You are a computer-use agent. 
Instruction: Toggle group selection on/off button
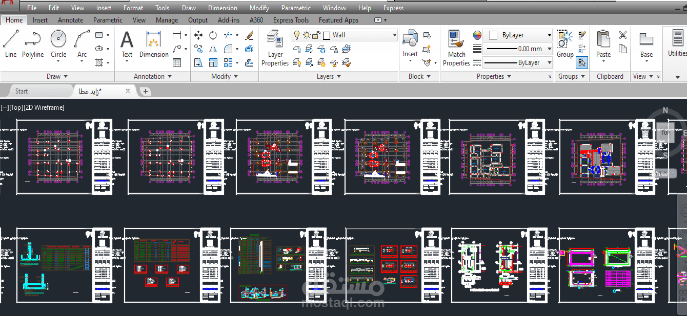pos(581,62)
